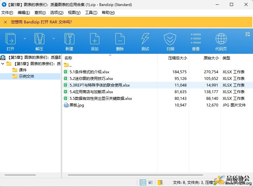This screenshot has height=187, width=253.
Task: Click the parent folder '..' entry
Action: (x=68, y=65)
